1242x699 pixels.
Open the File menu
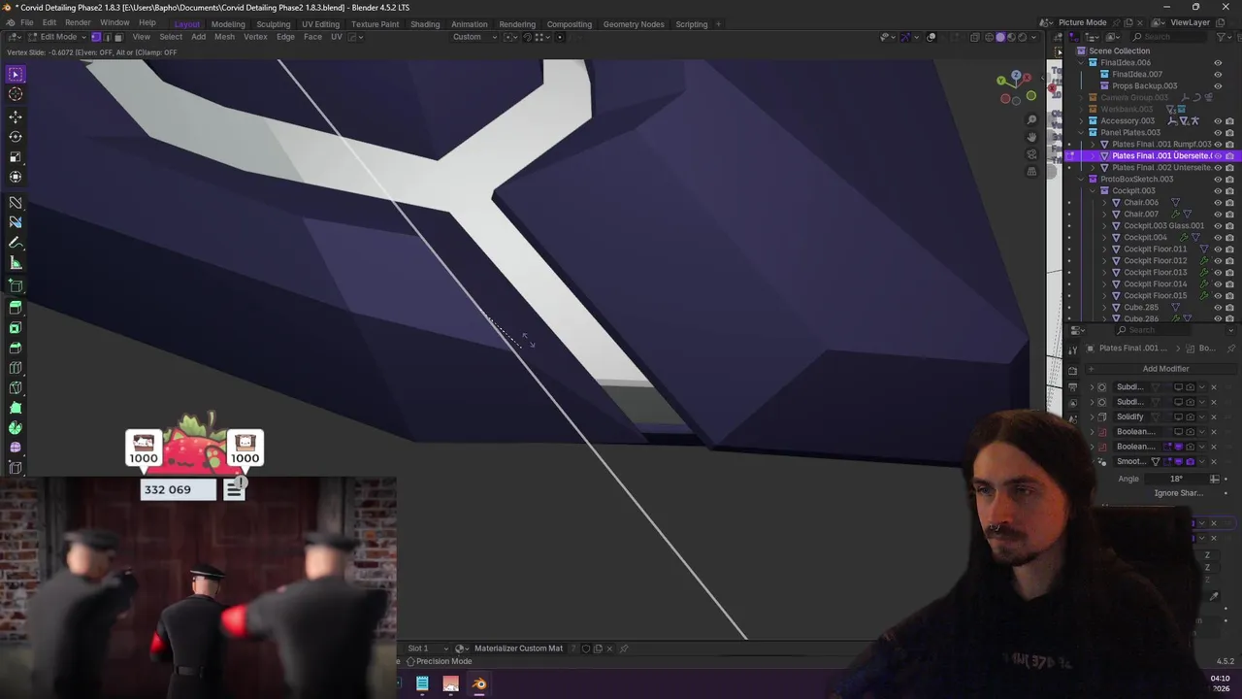click(x=27, y=22)
